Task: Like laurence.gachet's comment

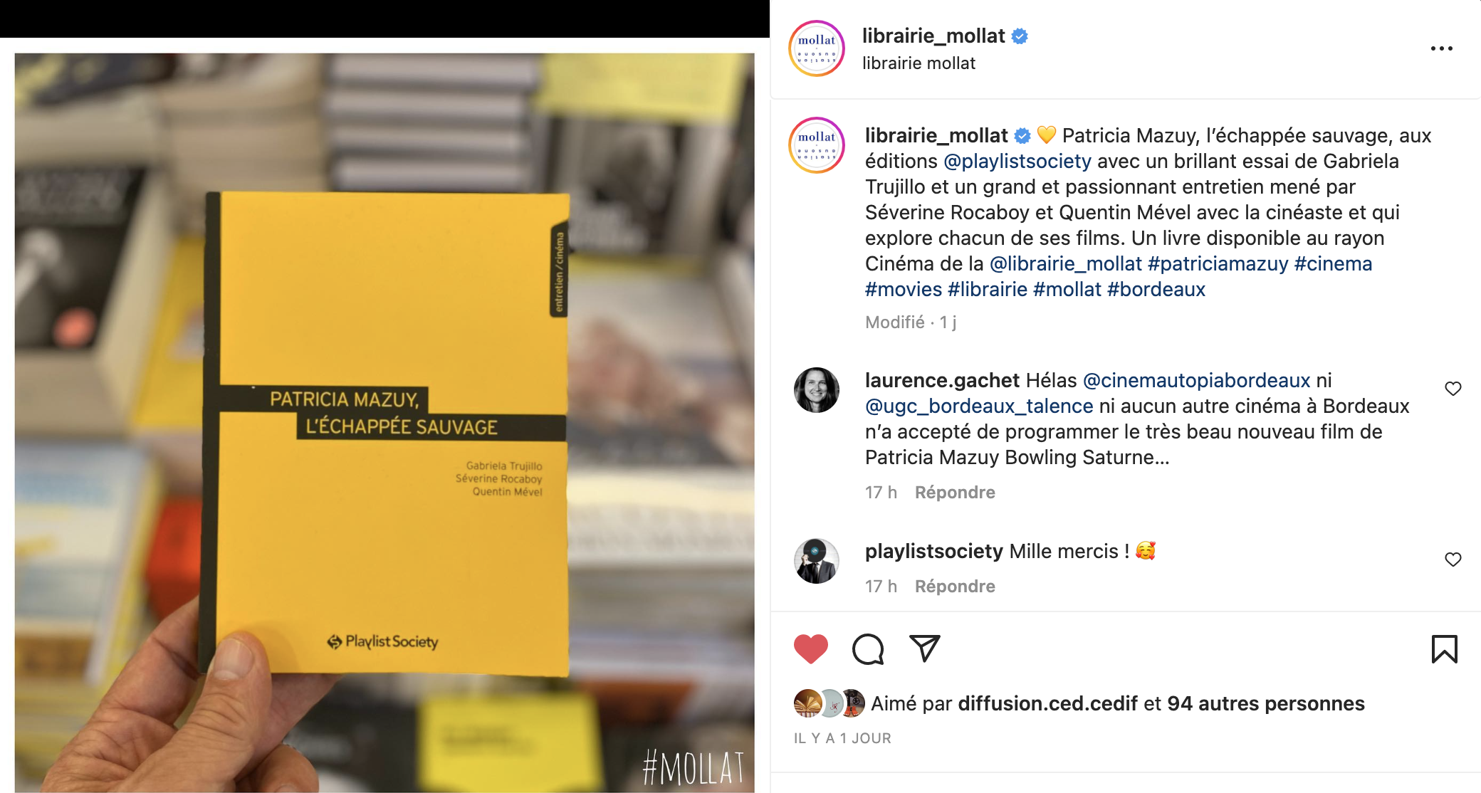Action: coord(1453,389)
